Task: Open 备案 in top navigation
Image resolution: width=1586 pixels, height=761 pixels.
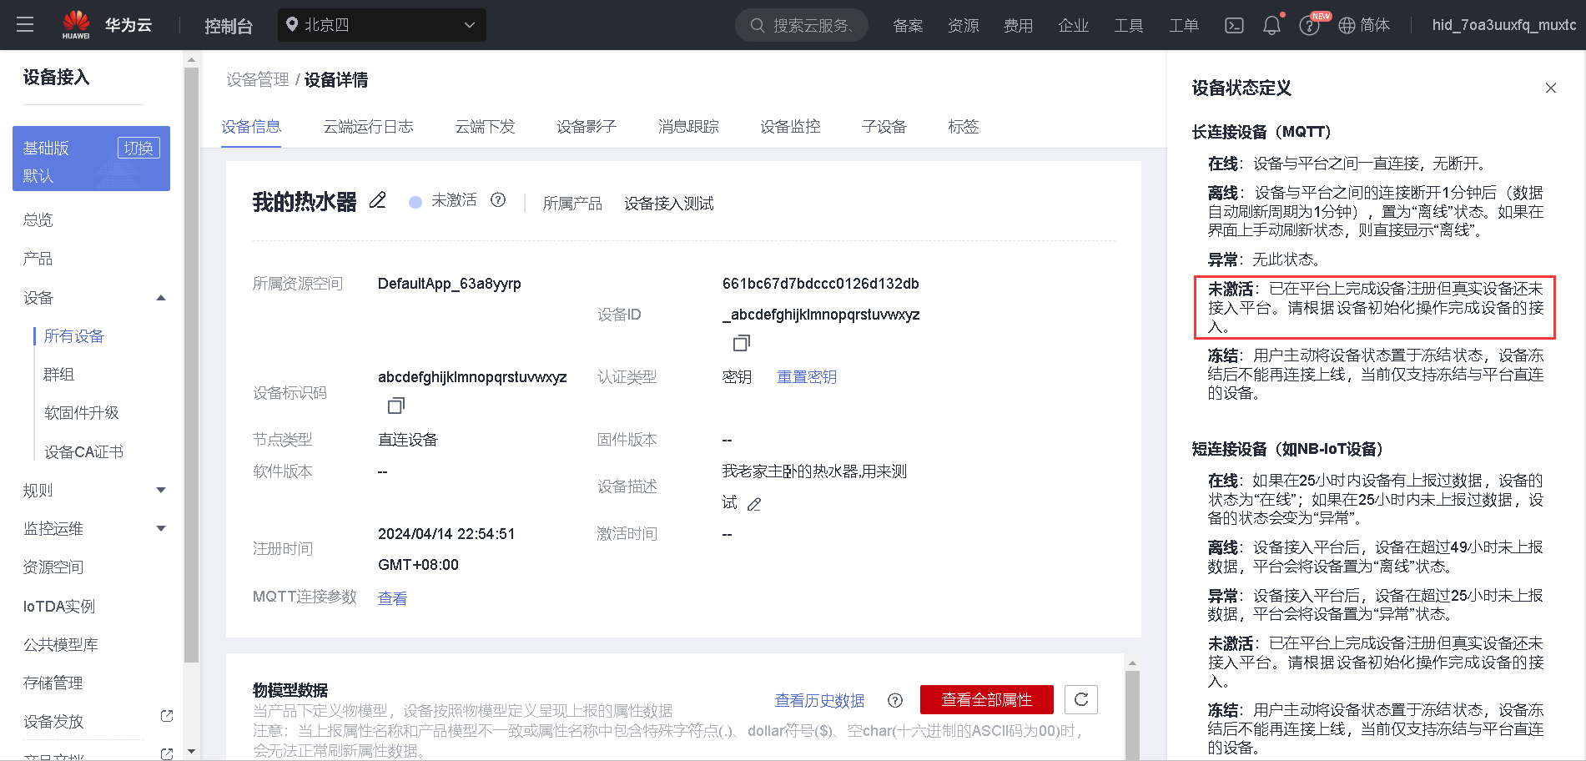Action: [908, 26]
